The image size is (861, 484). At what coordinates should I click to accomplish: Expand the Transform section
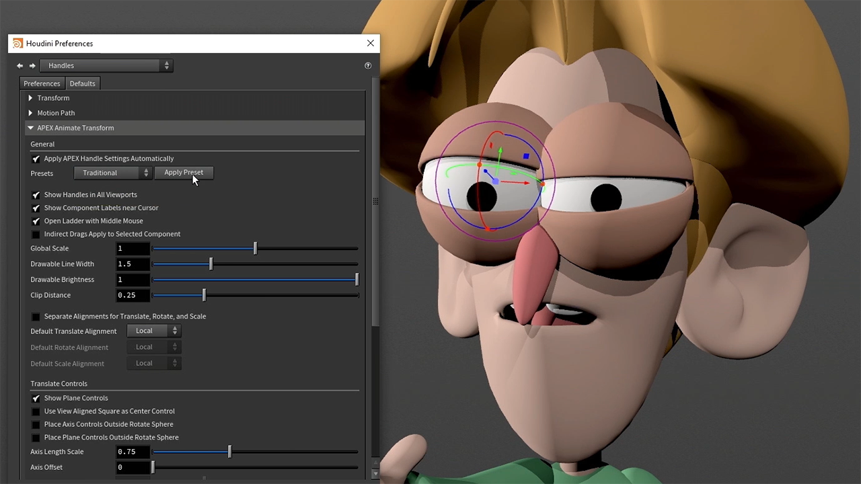coord(30,98)
